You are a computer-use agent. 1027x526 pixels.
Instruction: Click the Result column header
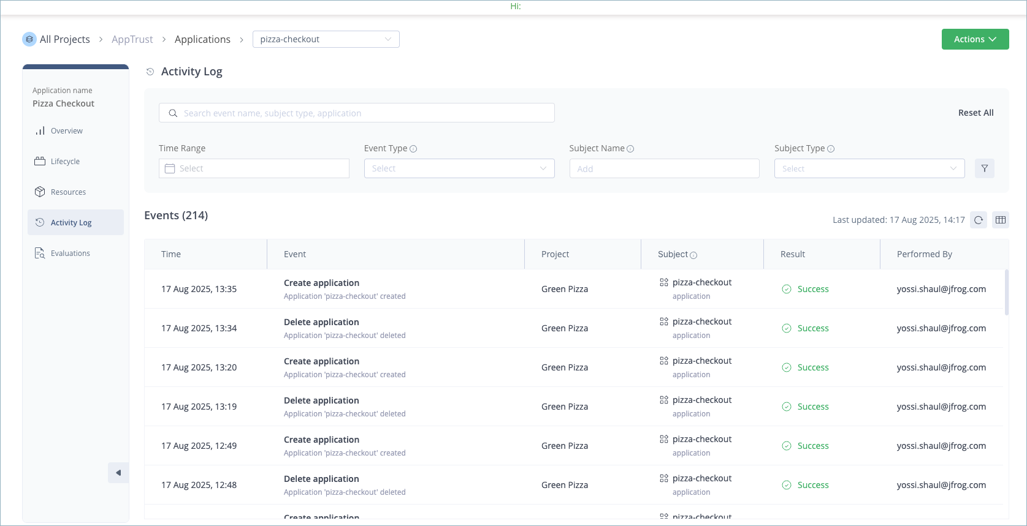[x=793, y=254]
